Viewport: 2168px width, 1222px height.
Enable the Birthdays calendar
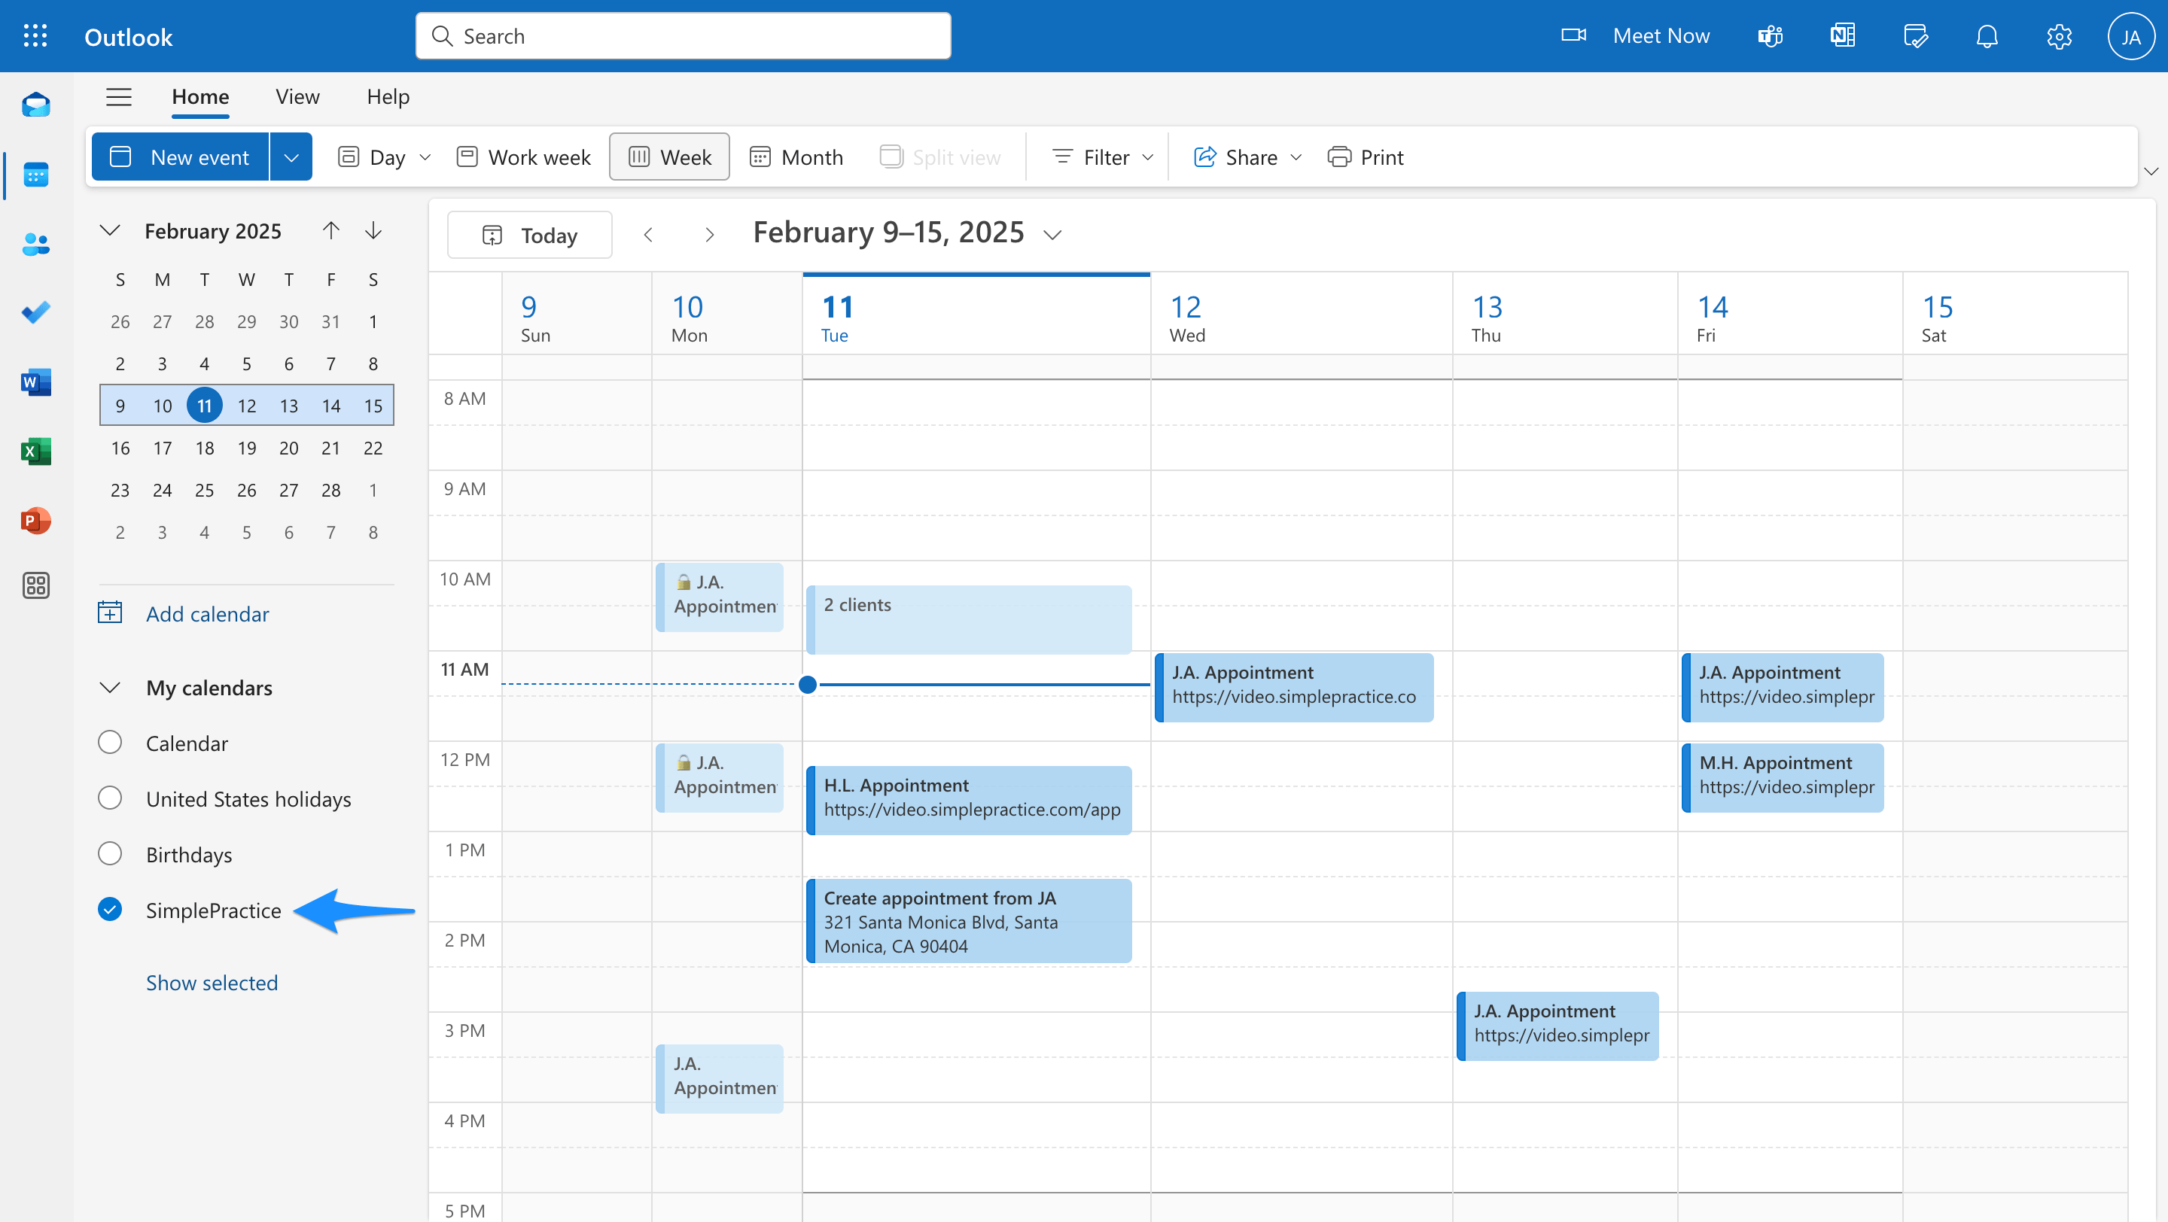coord(110,853)
